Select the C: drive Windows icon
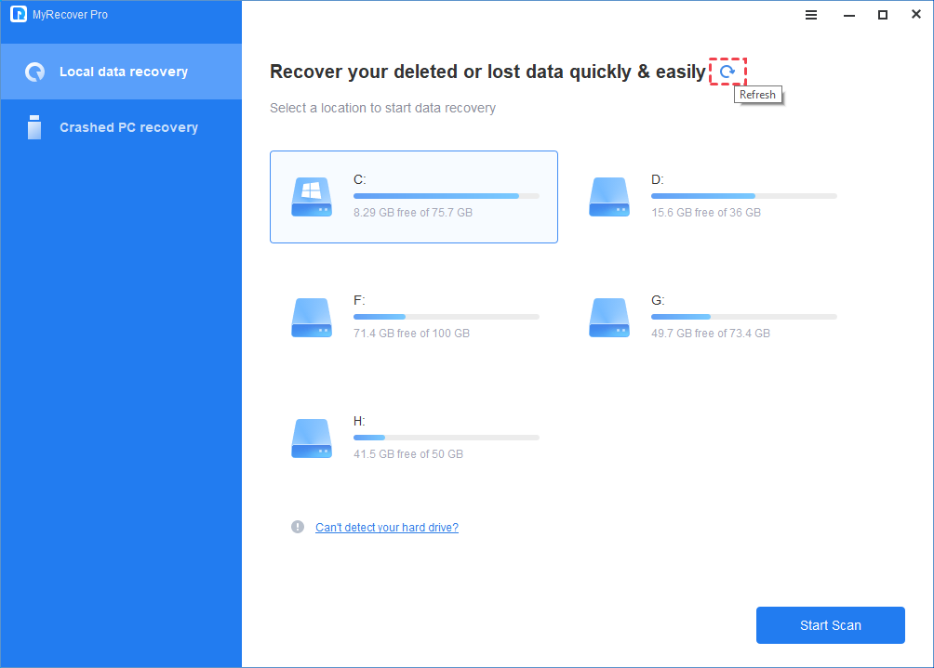Screen dimensions: 934x668 pos(311,197)
